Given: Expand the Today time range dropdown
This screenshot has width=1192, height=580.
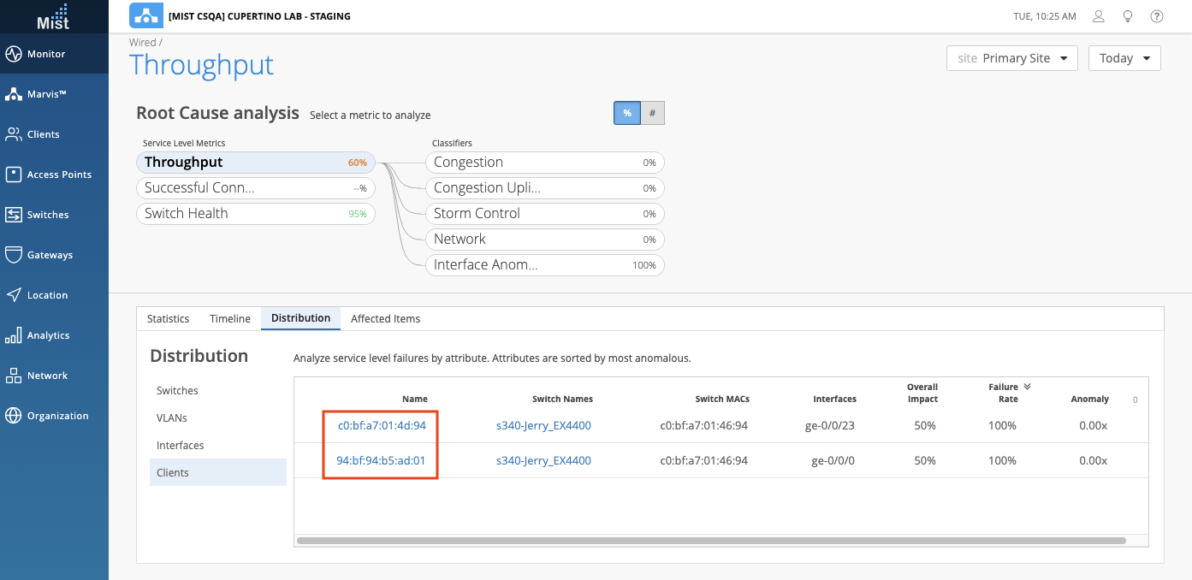Looking at the screenshot, I should 1124,58.
